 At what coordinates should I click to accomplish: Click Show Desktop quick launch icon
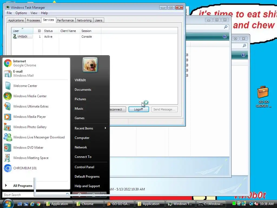pos(19,204)
